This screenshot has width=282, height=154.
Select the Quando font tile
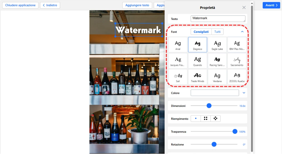(x=197, y=61)
